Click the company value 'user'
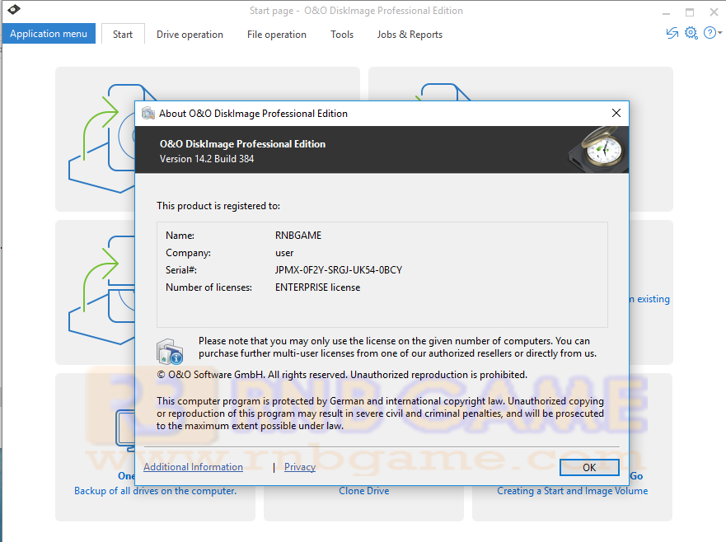This screenshot has height=542, width=726. (284, 253)
